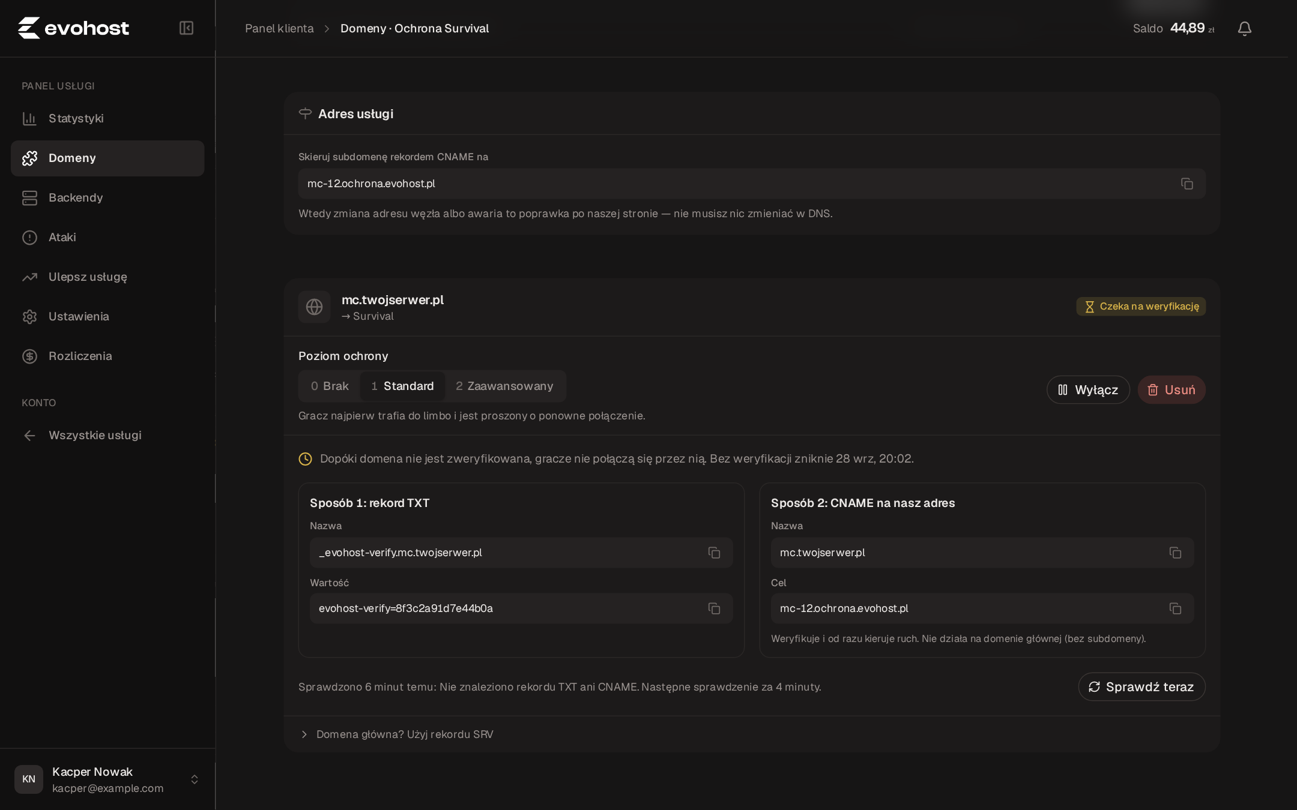This screenshot has height=810, width=1297.
Task: Click Sprawdź teraz to recheck
Action: pos(1141,686)
